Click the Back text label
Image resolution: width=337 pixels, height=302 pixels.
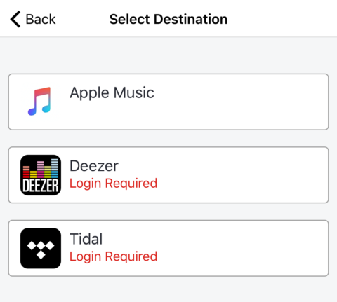coord(41,19)
